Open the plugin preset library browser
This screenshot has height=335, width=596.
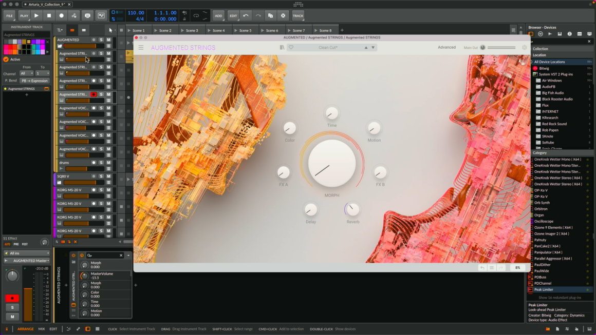tap(282, 48)
